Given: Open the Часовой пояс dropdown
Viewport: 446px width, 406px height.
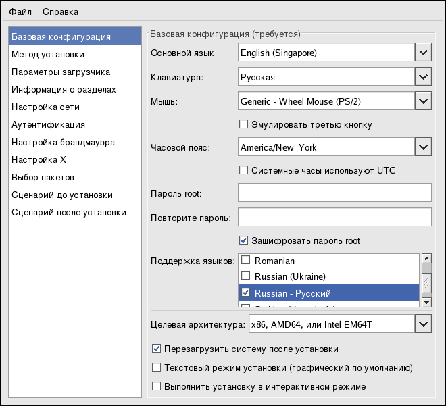Looking at the screenshot, I should pyautogui.click(x=423, y=147).
